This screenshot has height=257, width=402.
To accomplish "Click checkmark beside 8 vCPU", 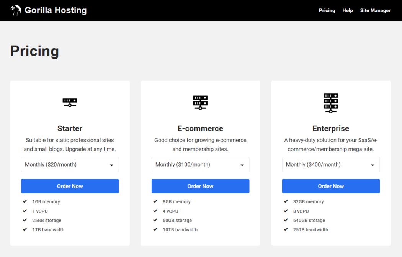I will tap(286, 211).
